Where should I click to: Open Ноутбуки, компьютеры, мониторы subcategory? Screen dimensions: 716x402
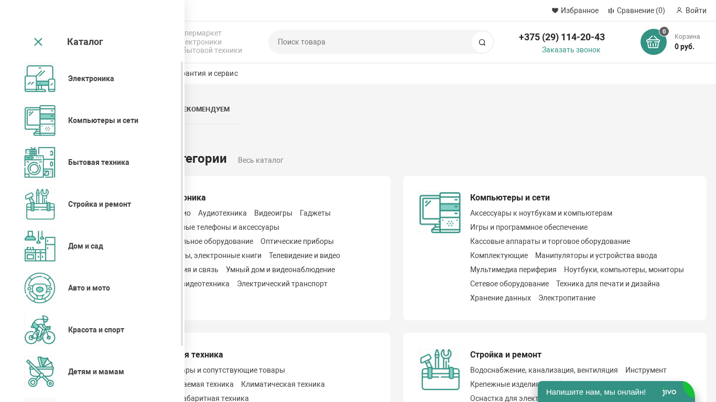[x=624, y=270]
